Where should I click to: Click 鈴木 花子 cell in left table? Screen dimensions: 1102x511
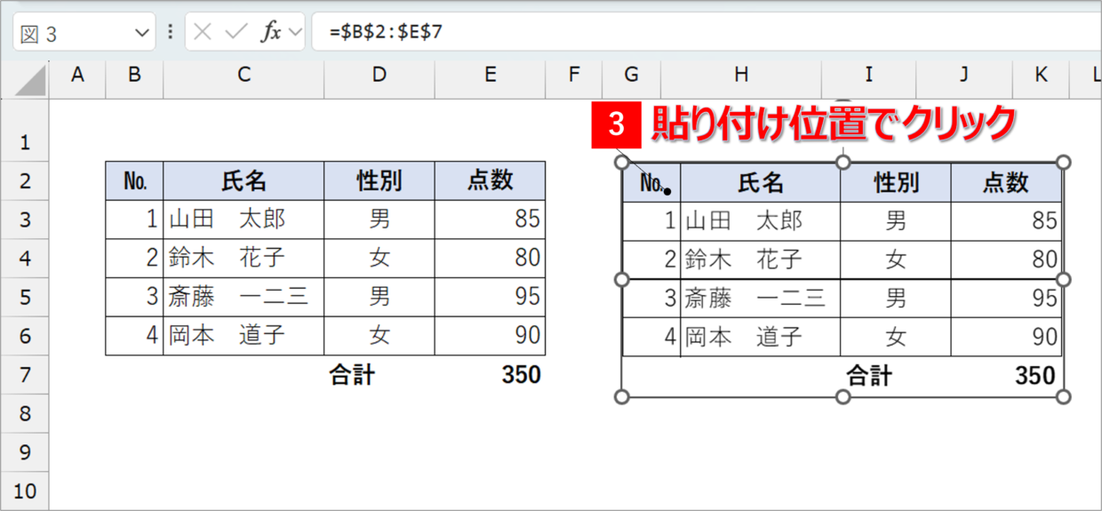[x=244, y=259]
